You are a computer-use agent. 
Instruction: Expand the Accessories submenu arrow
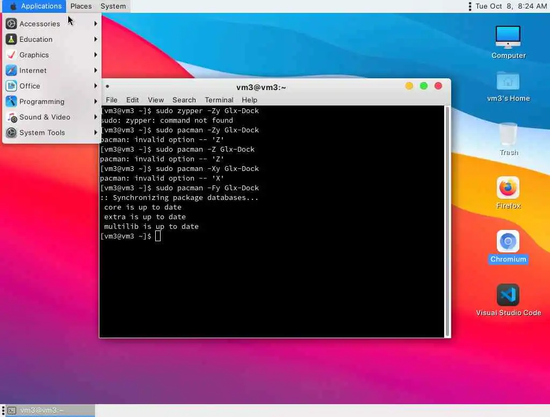(96, 24)
